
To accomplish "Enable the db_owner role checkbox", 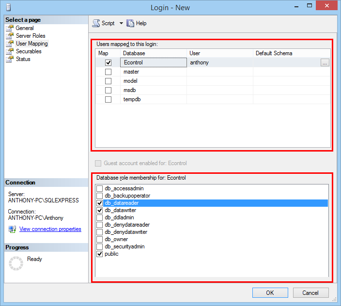I will coord(100,239).
